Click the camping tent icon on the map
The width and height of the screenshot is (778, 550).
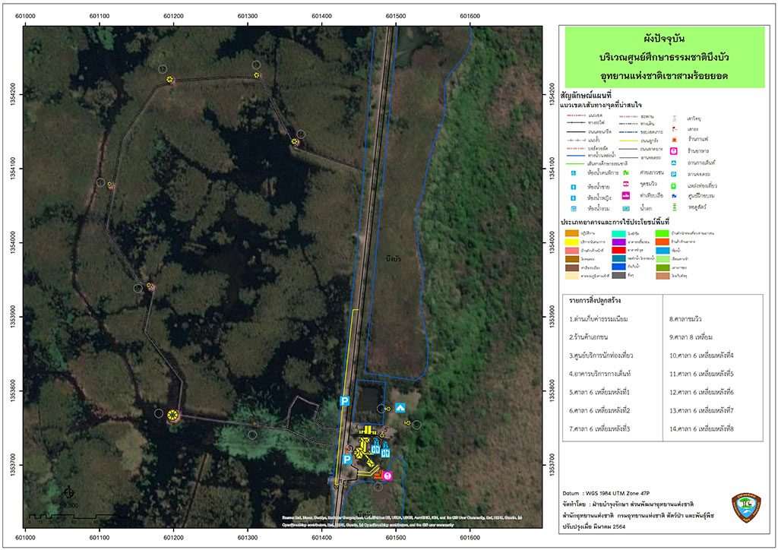[400, 407]
